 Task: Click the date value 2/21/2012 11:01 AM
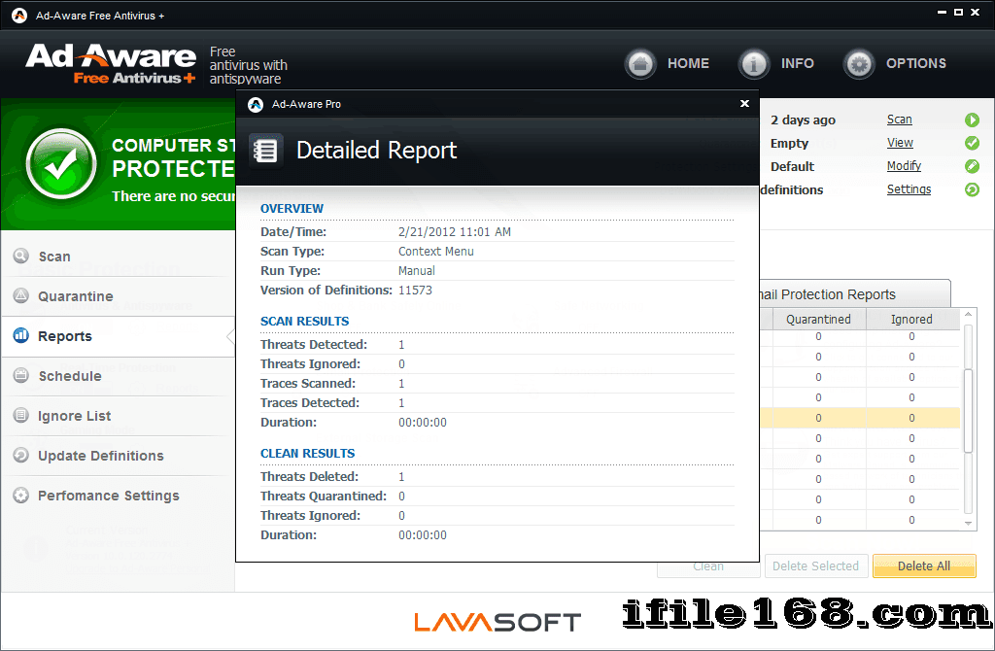point(455,232)
